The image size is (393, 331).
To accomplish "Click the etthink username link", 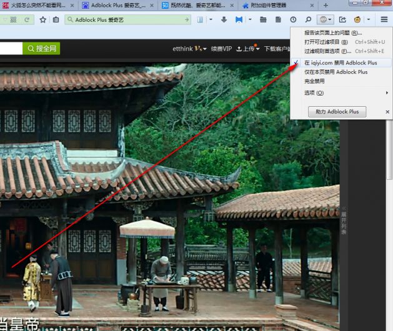I will tap(182, 49).
